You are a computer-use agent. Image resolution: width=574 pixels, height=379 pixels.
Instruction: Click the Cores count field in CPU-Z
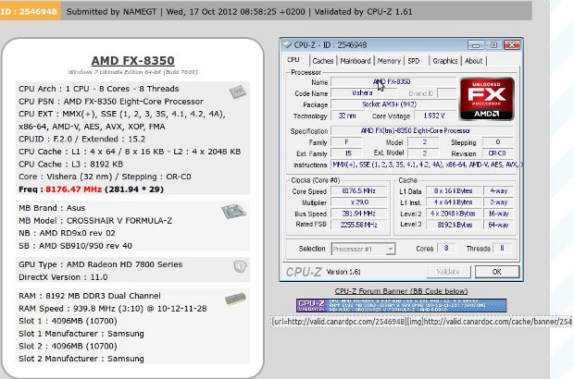(x=446, y=248)
